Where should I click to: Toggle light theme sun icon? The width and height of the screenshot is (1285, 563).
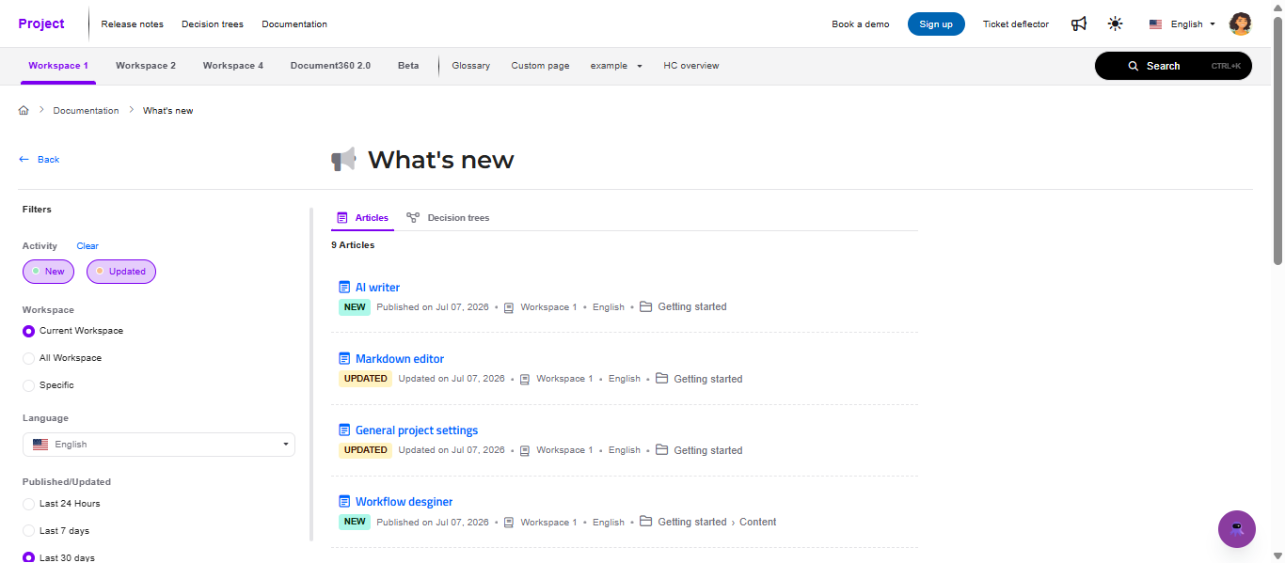coord(1115,23)
